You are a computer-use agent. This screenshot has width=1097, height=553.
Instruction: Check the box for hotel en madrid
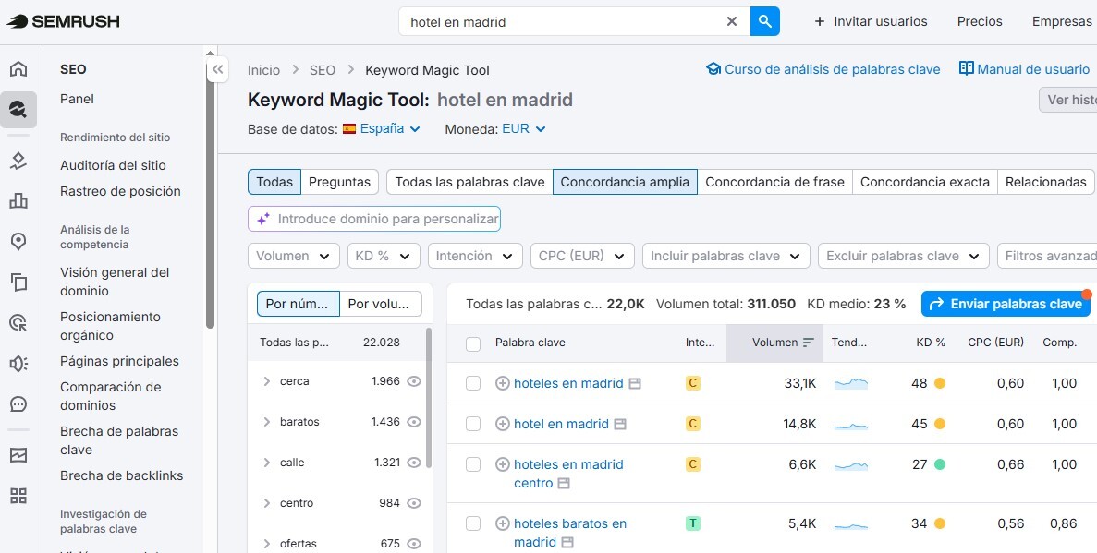tap(473, 424)
